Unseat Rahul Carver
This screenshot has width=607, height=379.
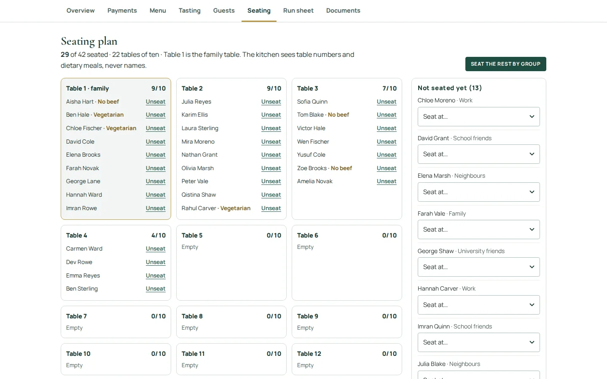coord(271,208)
